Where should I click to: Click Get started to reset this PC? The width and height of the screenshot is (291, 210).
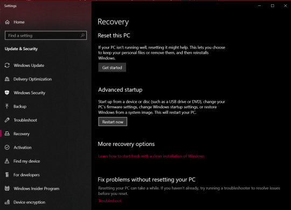coord(112,67)
